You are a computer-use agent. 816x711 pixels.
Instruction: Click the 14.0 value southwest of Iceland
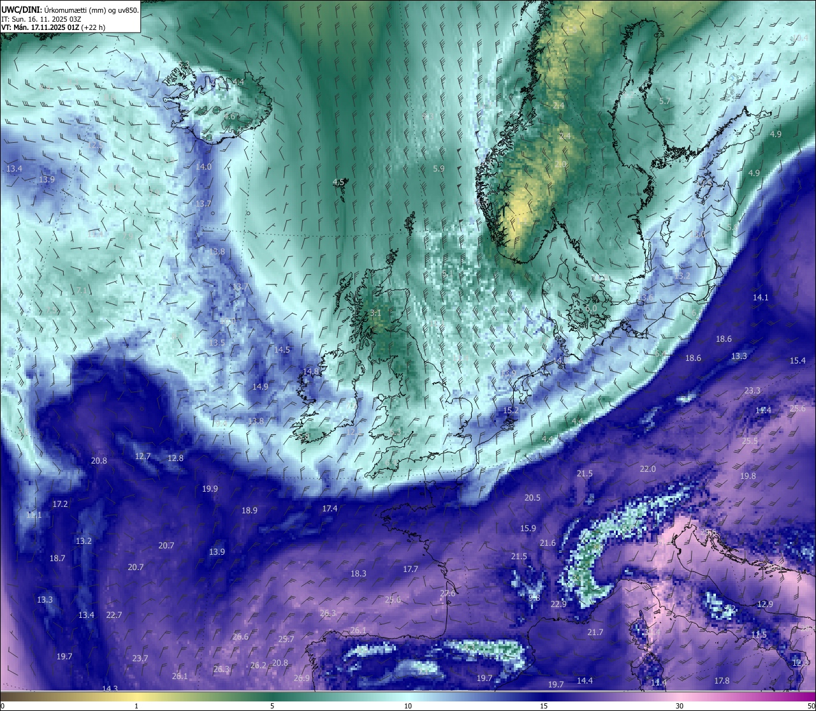tap(203, 166)
